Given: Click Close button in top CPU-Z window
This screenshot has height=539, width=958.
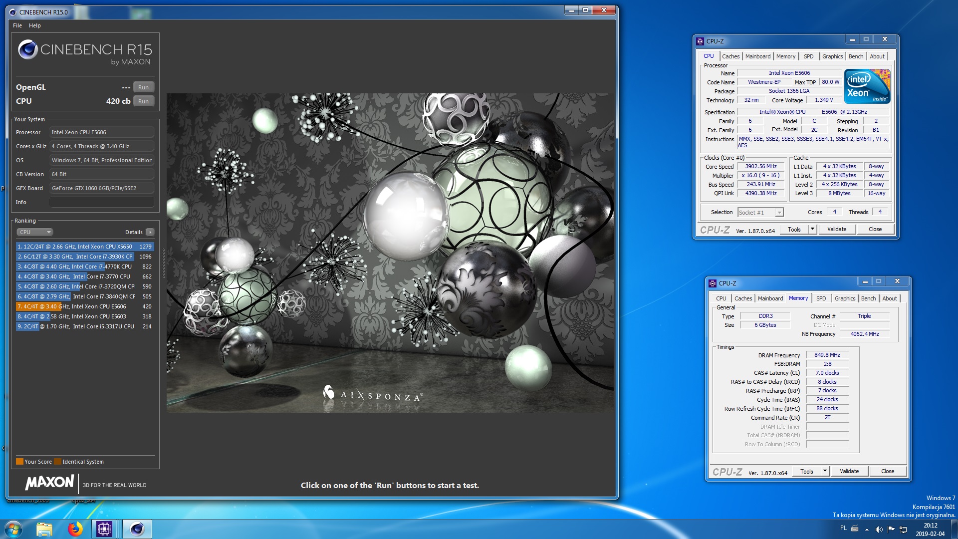Looking at the screenshot, I should click(x=875, y=230).
